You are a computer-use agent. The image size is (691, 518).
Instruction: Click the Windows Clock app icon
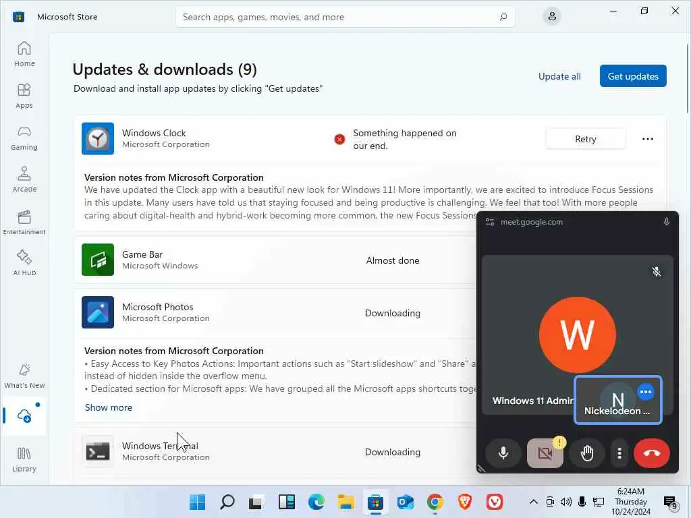98,139
